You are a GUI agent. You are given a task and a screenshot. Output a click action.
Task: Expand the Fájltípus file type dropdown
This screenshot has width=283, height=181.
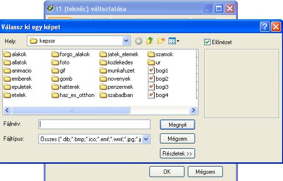(x=146, y=139)
